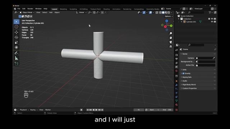Select the Transform tool
This screenshot has height=129, width=230.
pos(17,47)
